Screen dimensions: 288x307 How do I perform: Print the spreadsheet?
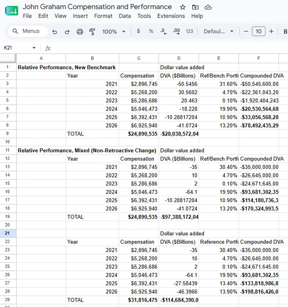pyautogui.click(x=80, y=32)
